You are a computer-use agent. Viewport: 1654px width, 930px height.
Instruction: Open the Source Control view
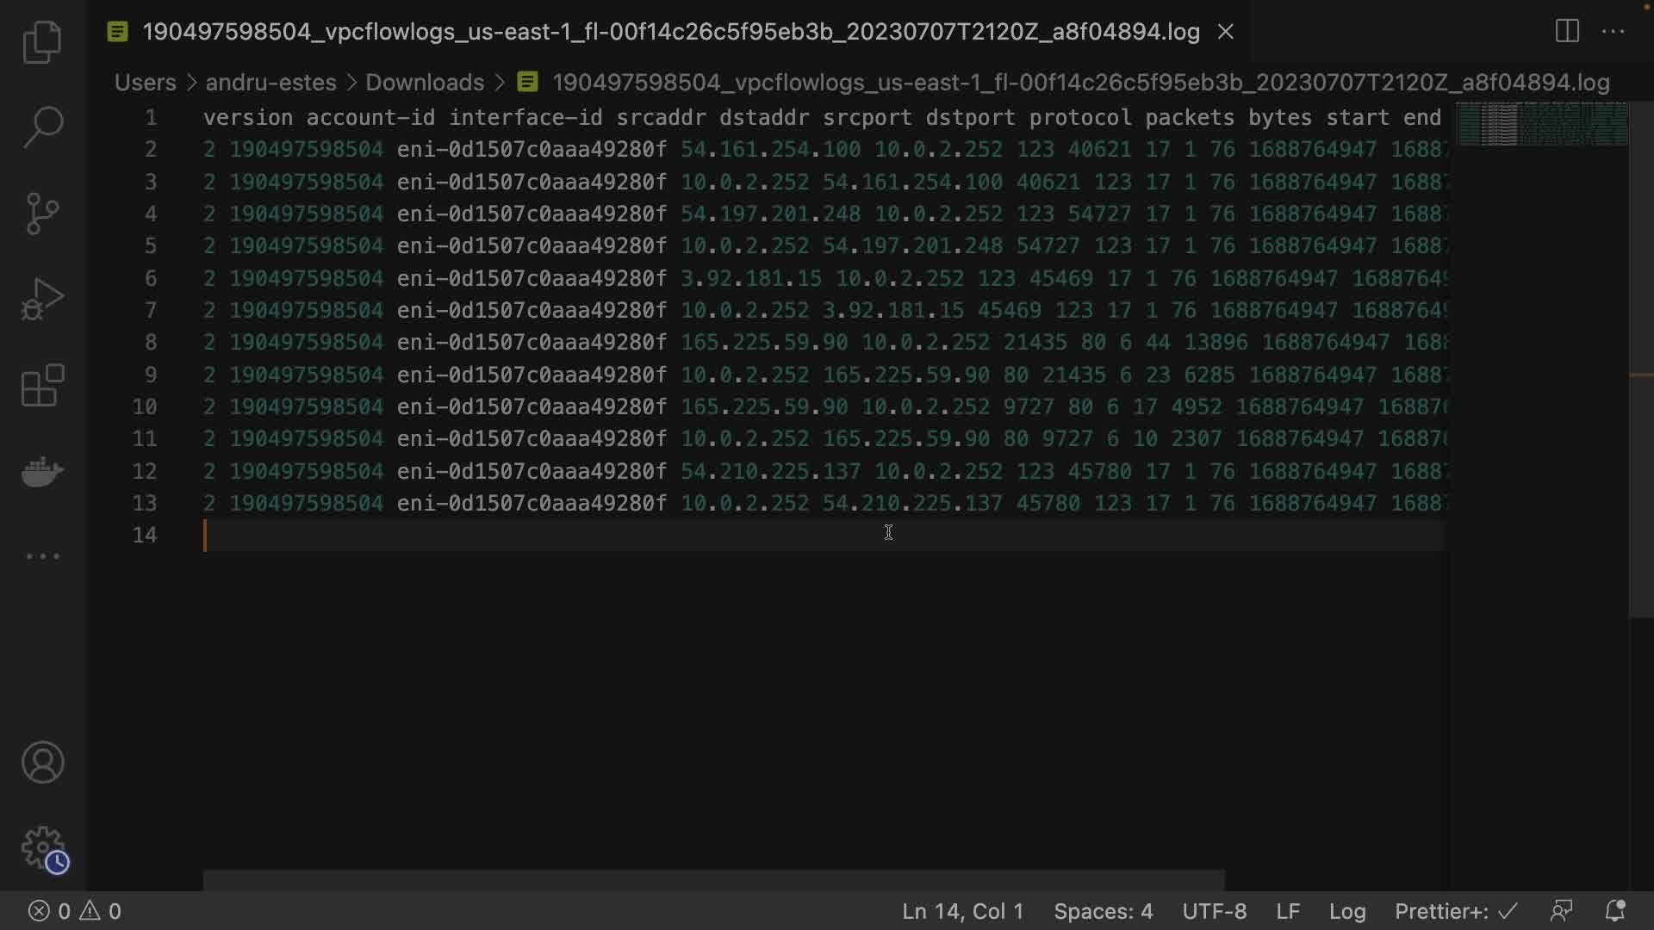[x=42, y=213]
